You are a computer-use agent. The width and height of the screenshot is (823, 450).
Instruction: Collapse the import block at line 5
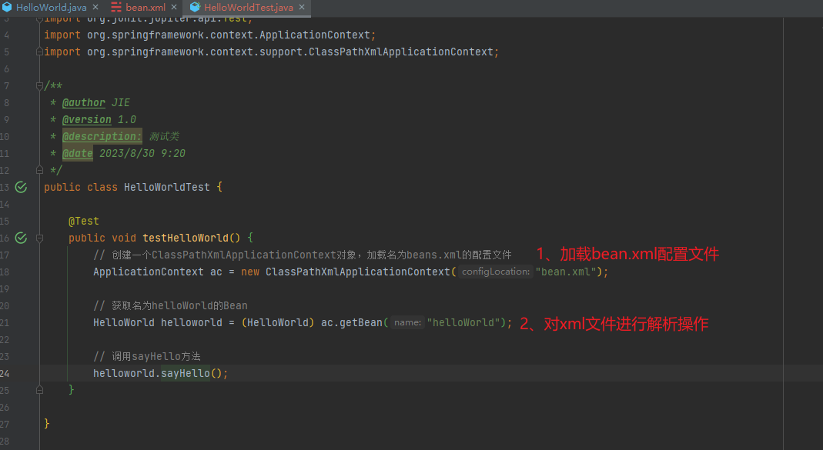point(39,52)
